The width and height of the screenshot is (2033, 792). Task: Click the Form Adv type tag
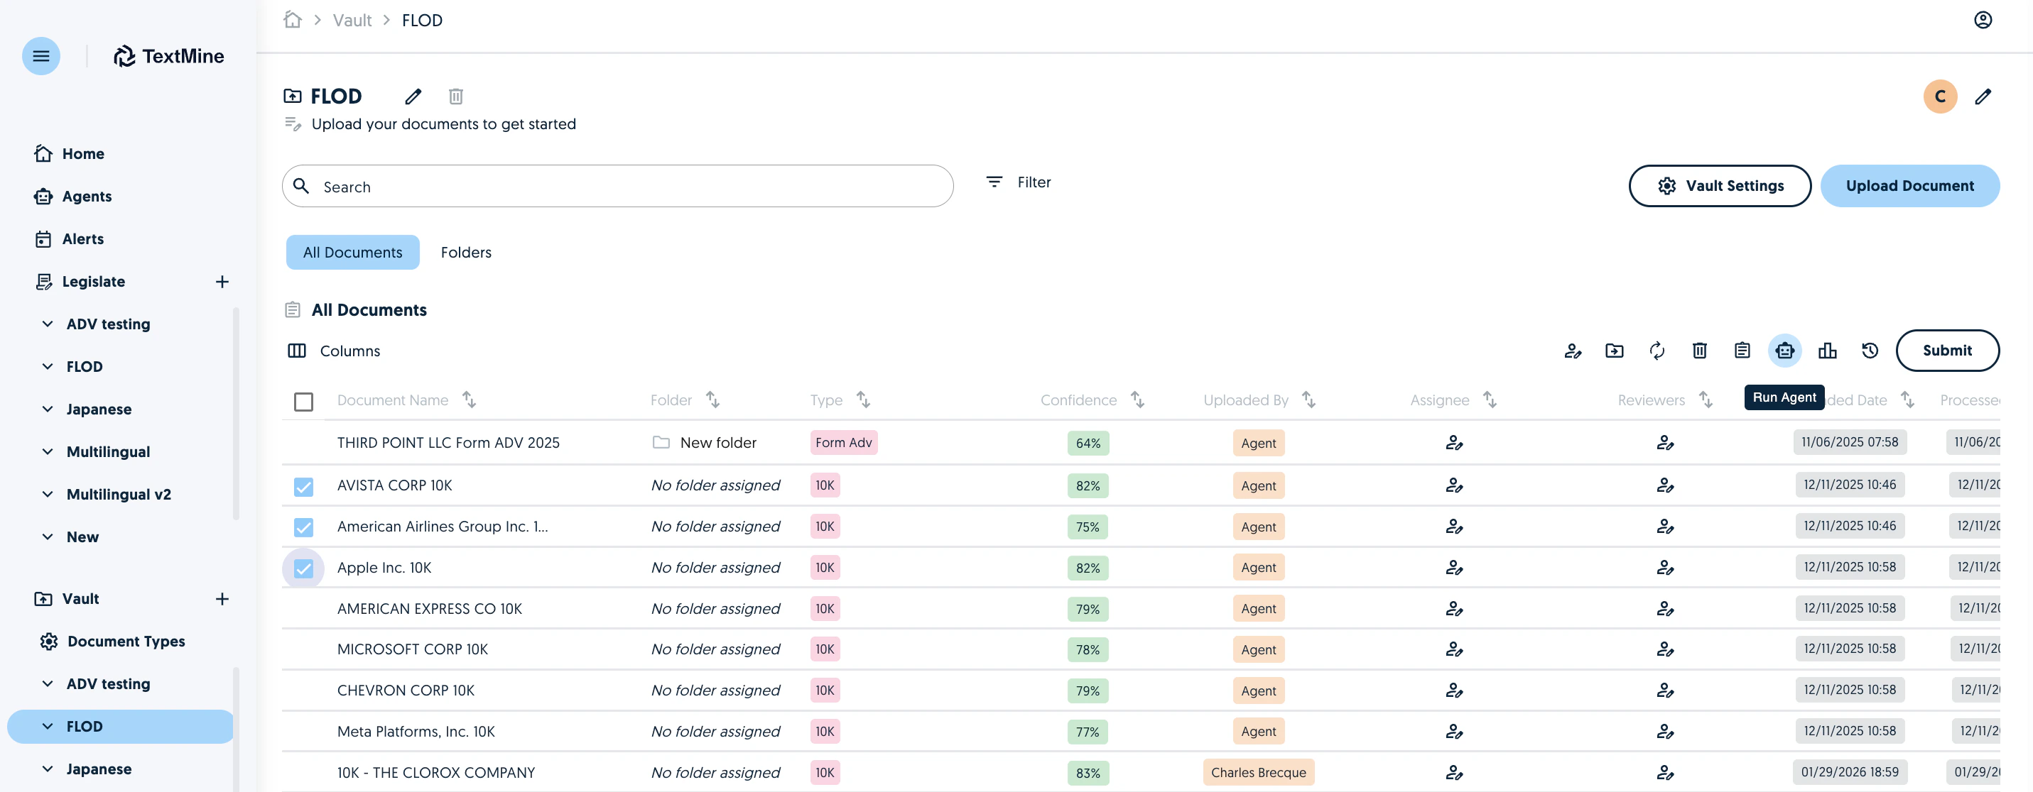[x=843, y=443]
